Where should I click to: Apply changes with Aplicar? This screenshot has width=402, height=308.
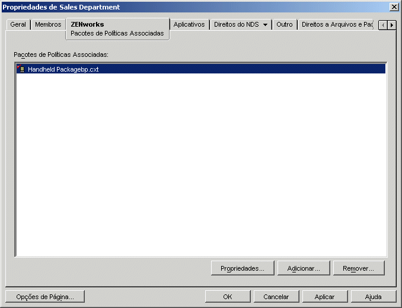[325, 297]
